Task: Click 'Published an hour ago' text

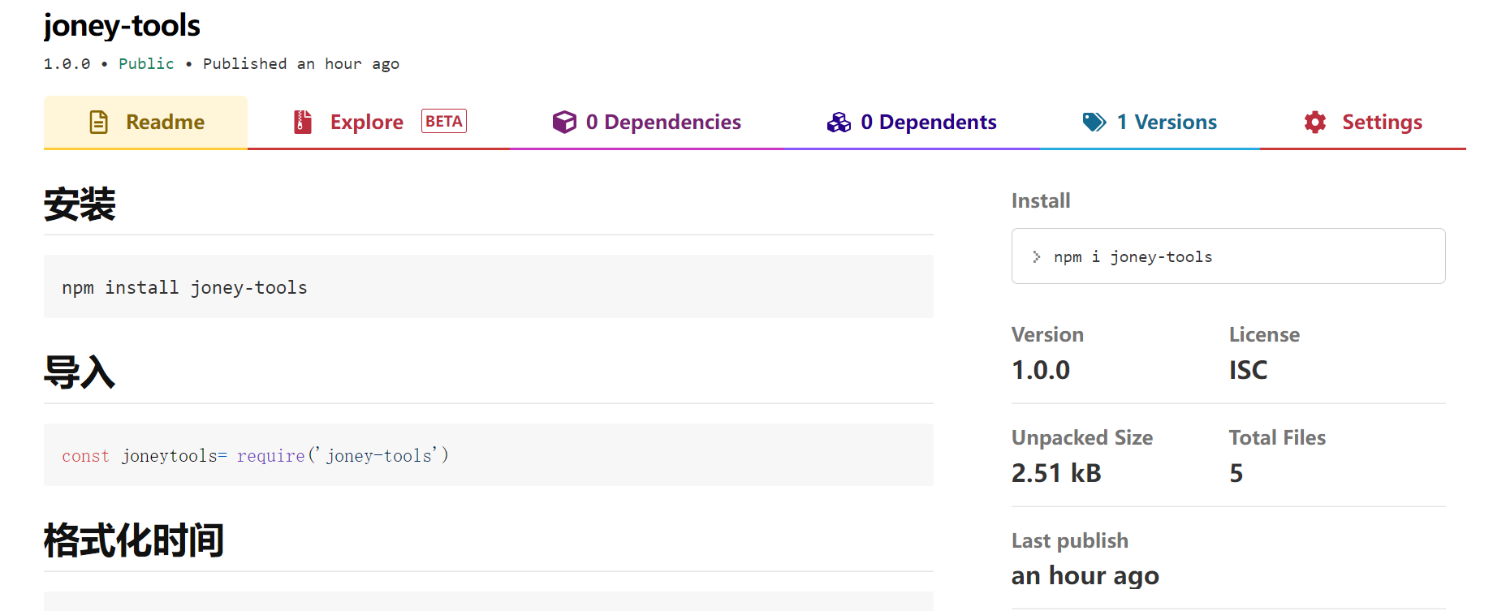Action: click(301, 63)
